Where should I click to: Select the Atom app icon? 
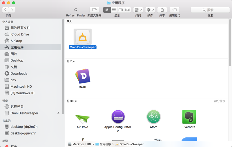(154, 117)
